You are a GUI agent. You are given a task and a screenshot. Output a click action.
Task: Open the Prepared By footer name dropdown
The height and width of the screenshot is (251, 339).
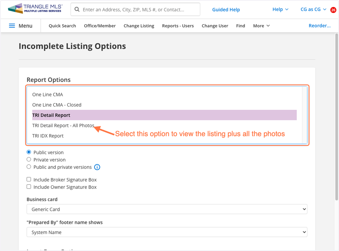coord(167,232)
